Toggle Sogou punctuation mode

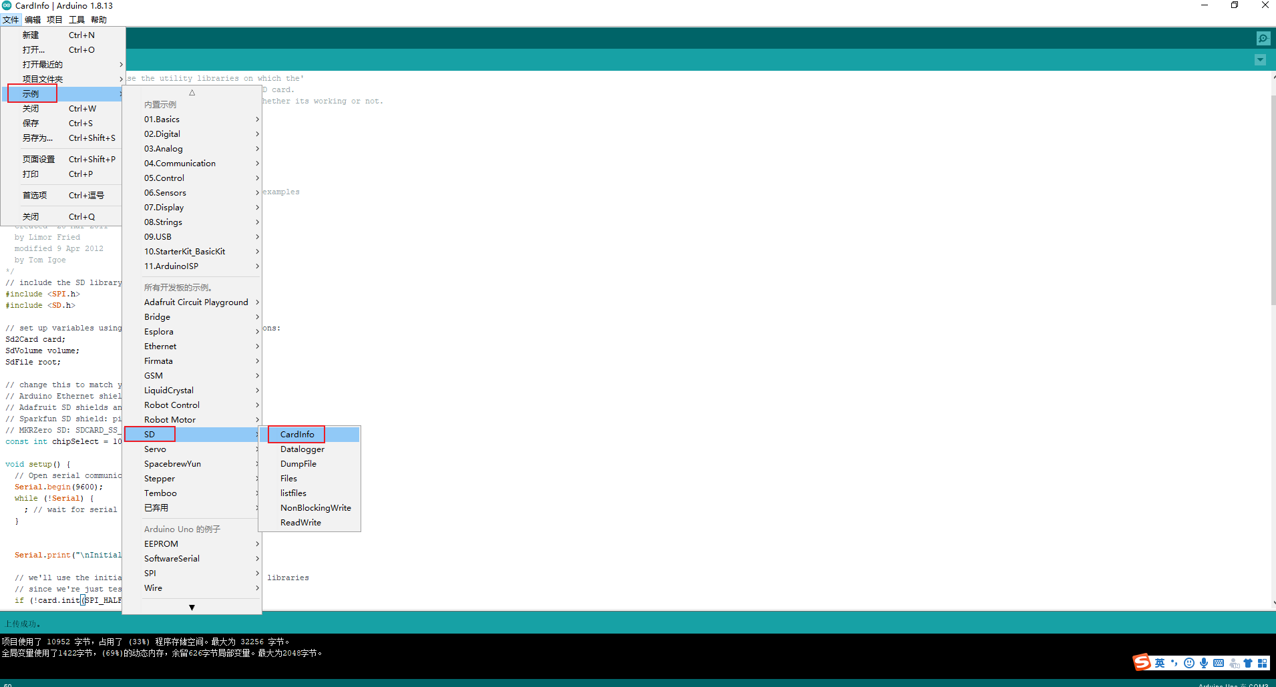coord(1175,663)
